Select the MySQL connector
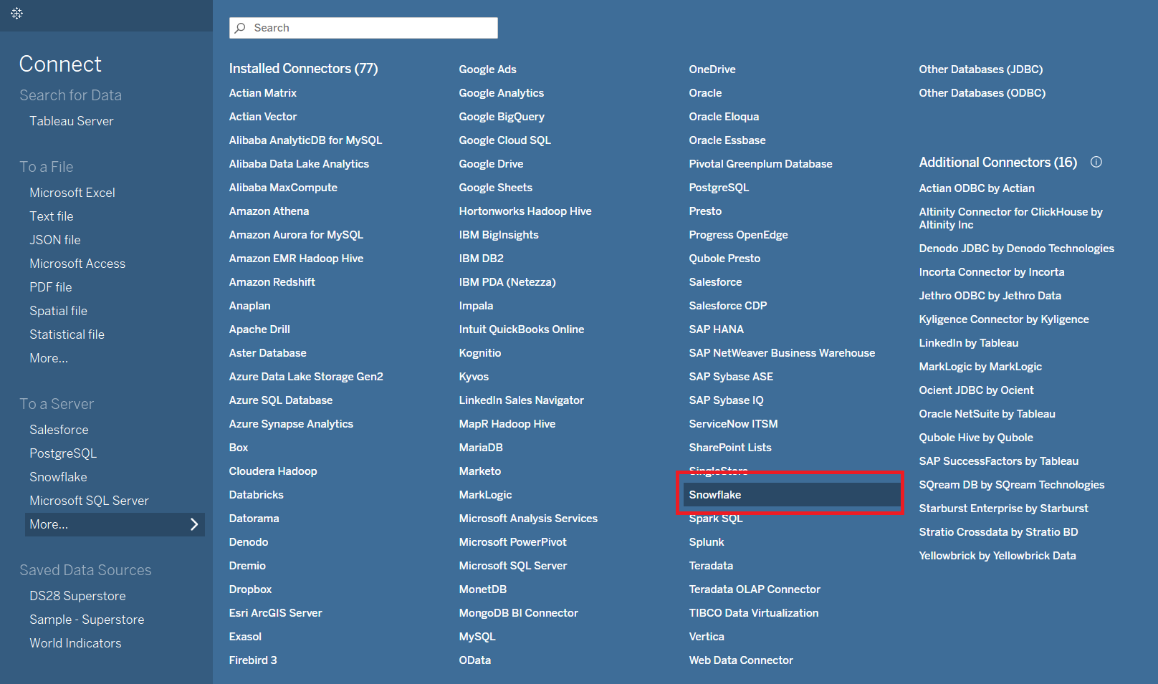This screenshot has height=684, width=1158. pyautogui.click(x=477, y=637)
